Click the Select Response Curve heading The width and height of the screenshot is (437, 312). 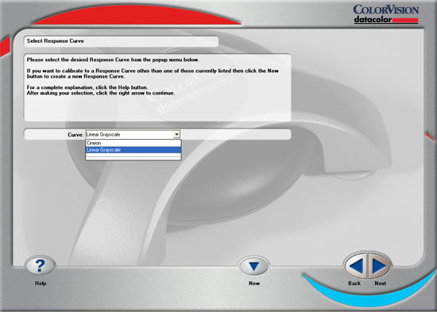[55, 41]
